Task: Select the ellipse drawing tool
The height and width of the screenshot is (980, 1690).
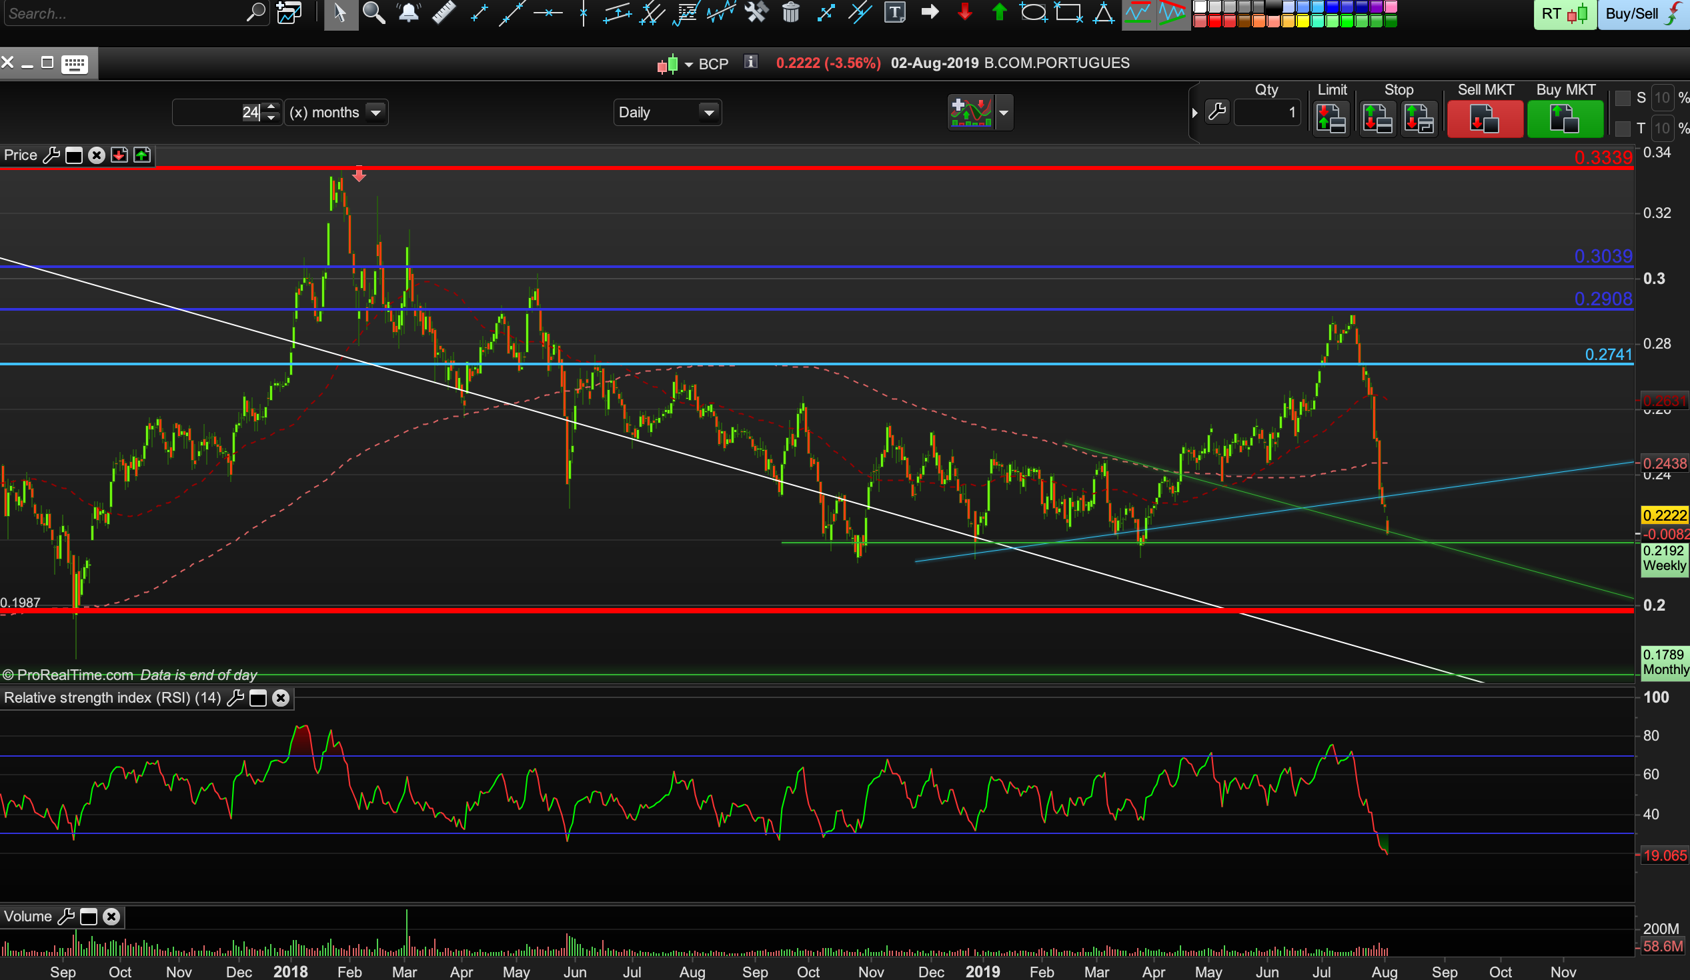Action: pos(1034,13)
